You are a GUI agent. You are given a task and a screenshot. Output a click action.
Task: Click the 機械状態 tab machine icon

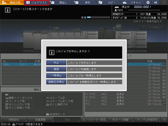coord(4,2)
